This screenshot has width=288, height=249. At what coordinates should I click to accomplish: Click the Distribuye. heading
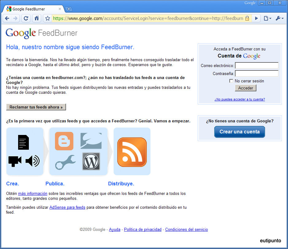click(x=121, y=184)
